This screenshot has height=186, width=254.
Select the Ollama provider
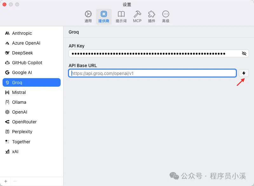(31, 102)
